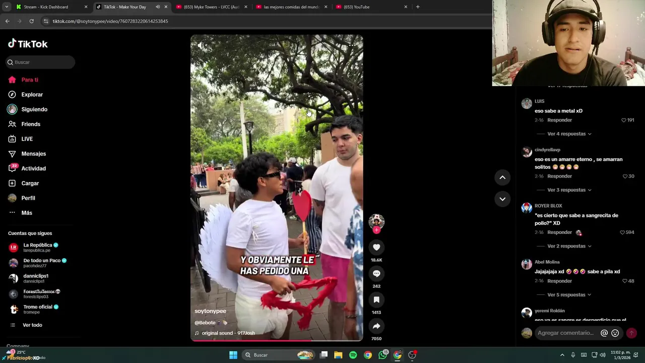Switch to las mejores comidas del mundo tab
Screen dimensions: 645x363
292,7
